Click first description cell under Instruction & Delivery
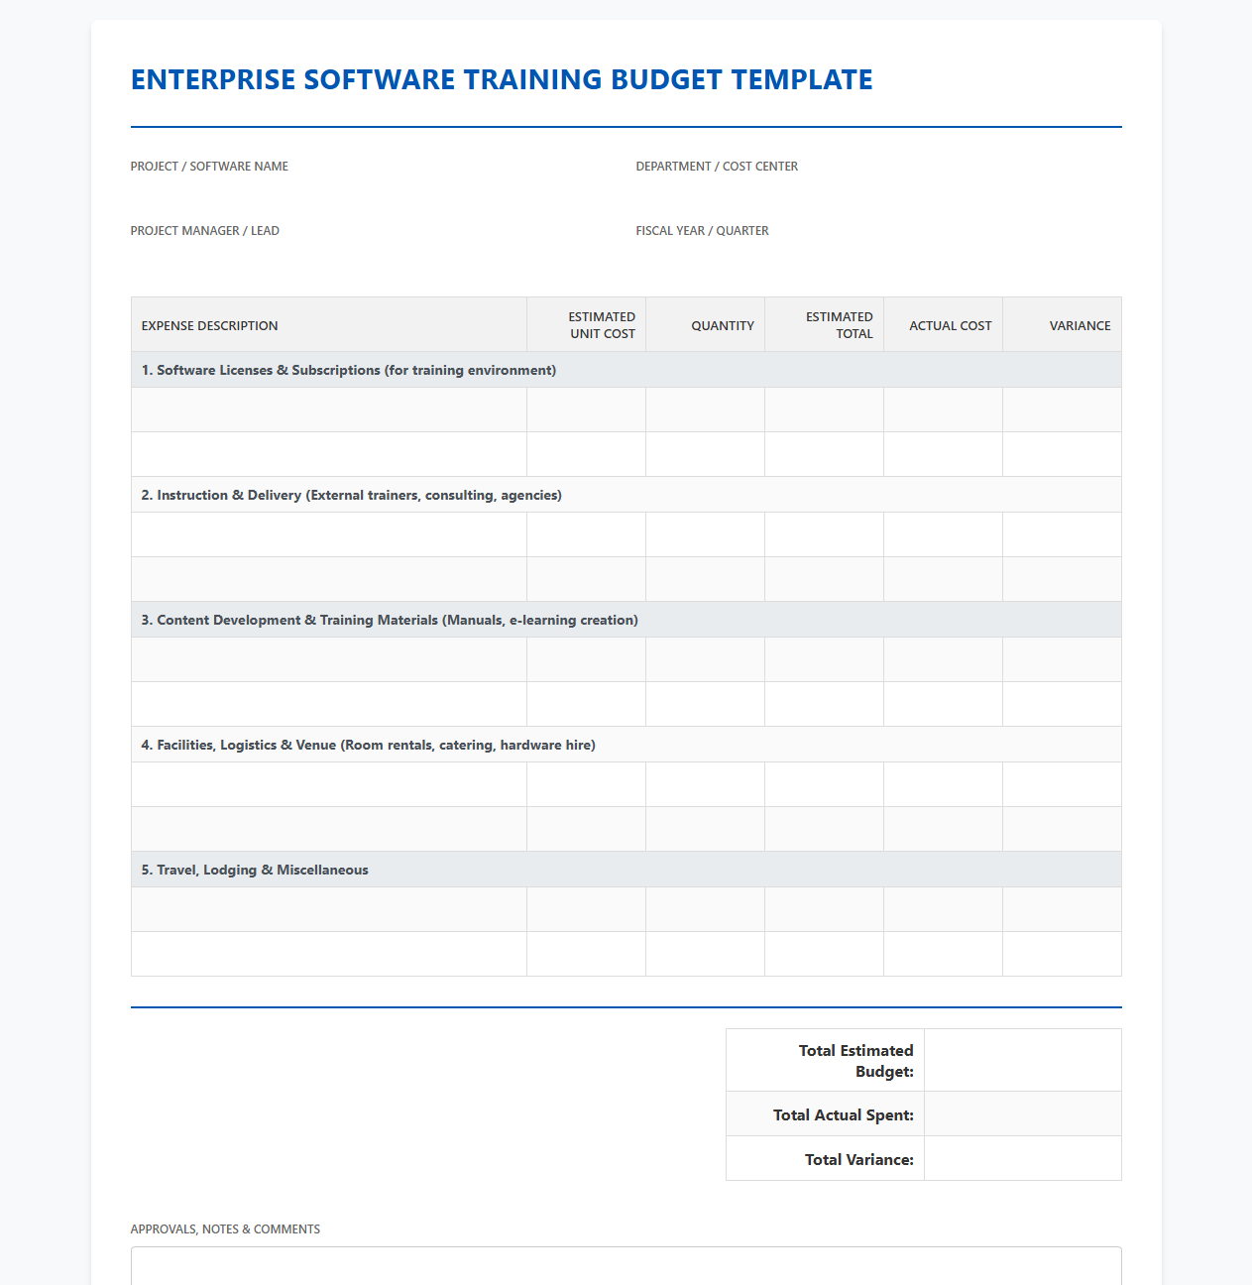1252x1285 pixels. (x=329, y=534)
